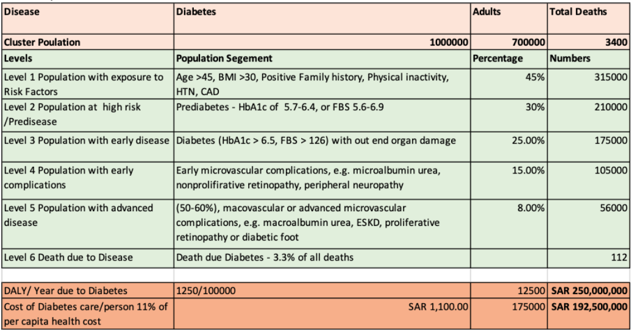Click the Adults column header cell
The image size is (634, 333).
coord(508,18)
